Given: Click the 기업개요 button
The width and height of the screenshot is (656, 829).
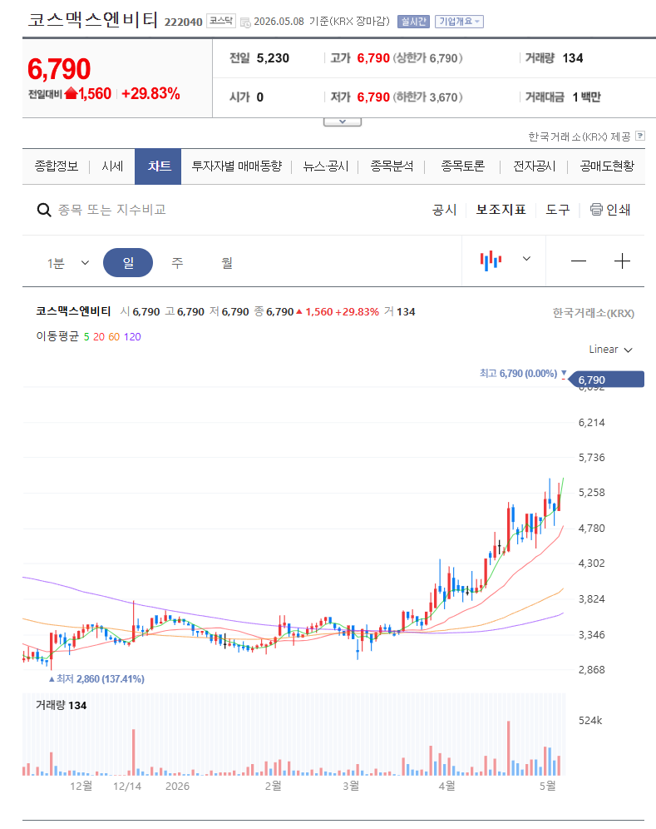Looking at the screenshot, I should pyautogui.click(x=459, y=22).
